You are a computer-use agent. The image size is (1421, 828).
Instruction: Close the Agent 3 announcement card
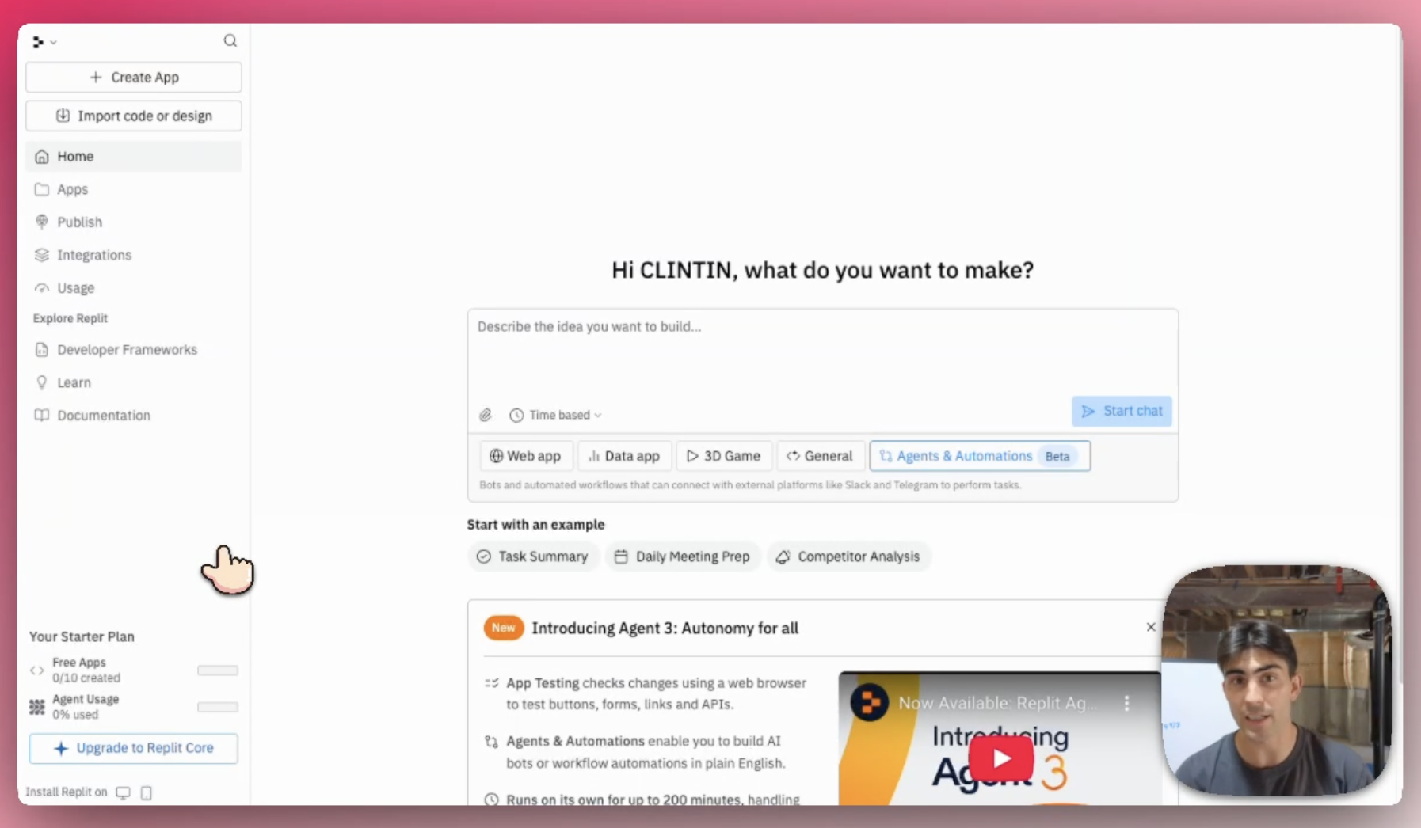(1150, 627)
